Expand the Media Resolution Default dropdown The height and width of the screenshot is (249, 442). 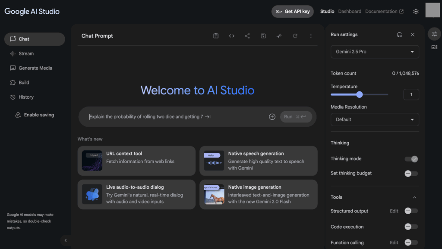[x=375, y=120]
